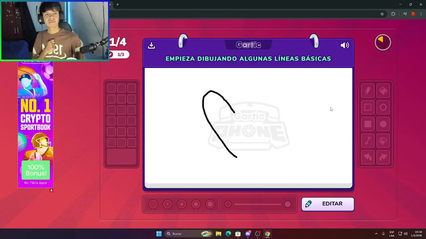Click the opacity slider track

[258, 204]
